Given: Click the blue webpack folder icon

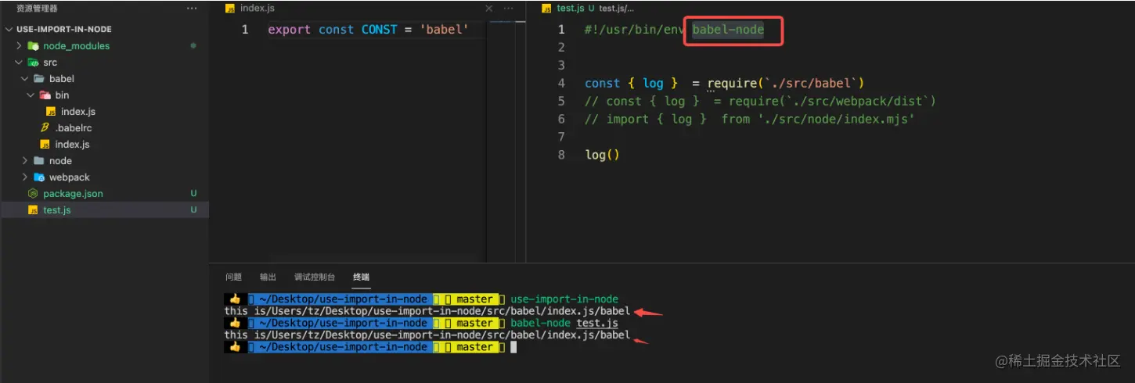Looking at the screenshot, I should [x=39, y=177].
